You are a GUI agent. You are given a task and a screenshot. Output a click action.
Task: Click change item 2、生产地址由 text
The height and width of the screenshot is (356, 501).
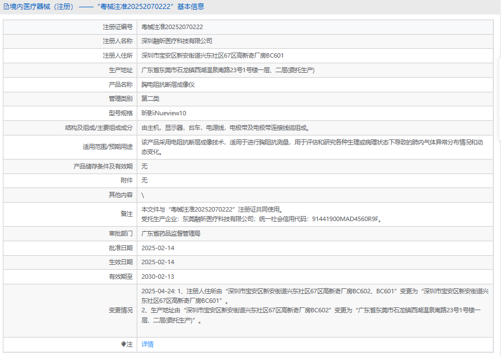[311, 315]
